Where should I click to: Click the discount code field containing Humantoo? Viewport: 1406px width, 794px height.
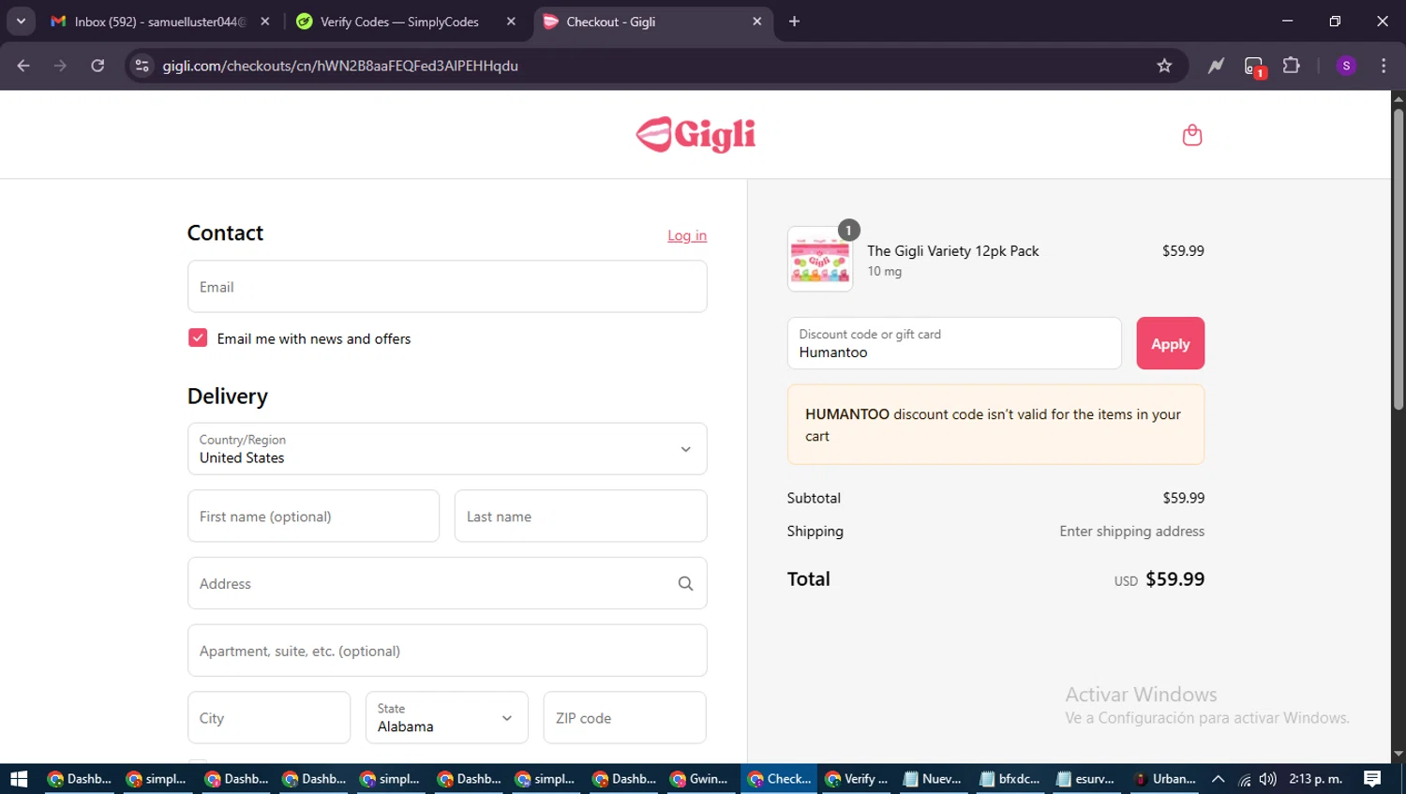click(x=954, y=343)
